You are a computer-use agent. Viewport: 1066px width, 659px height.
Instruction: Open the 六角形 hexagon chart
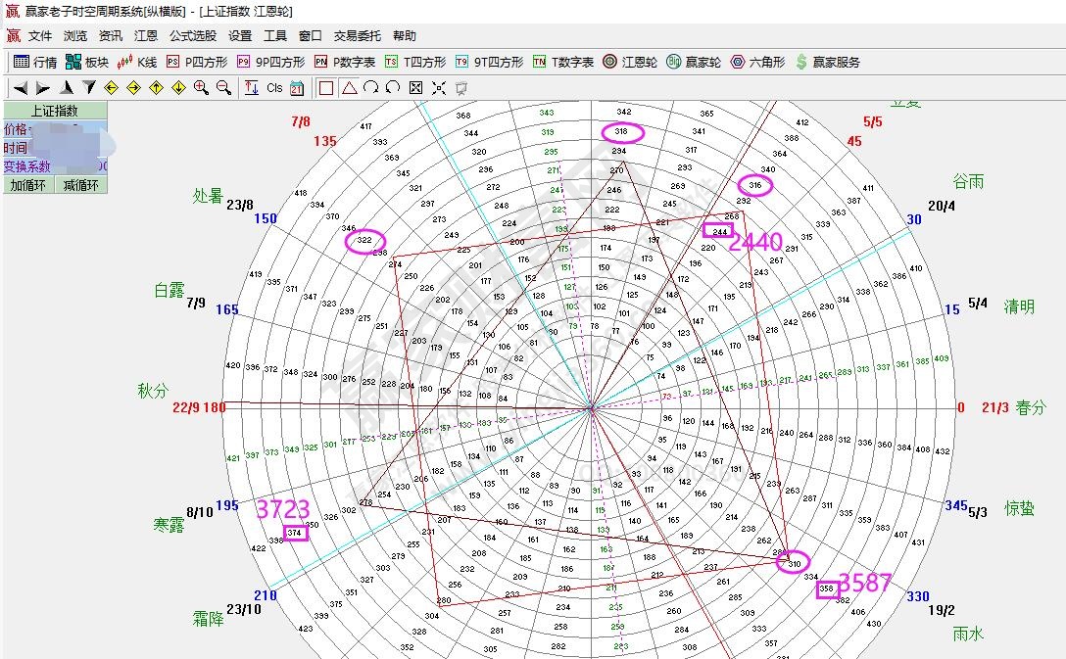[757, 62]
